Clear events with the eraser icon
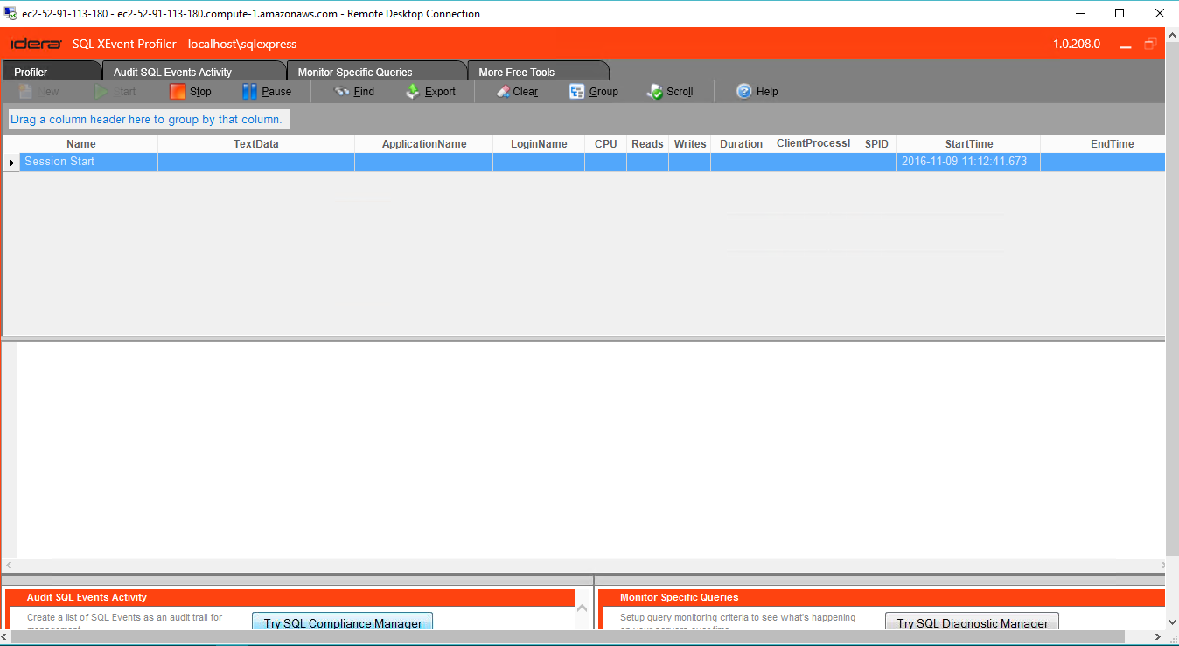 coord(503,91)
